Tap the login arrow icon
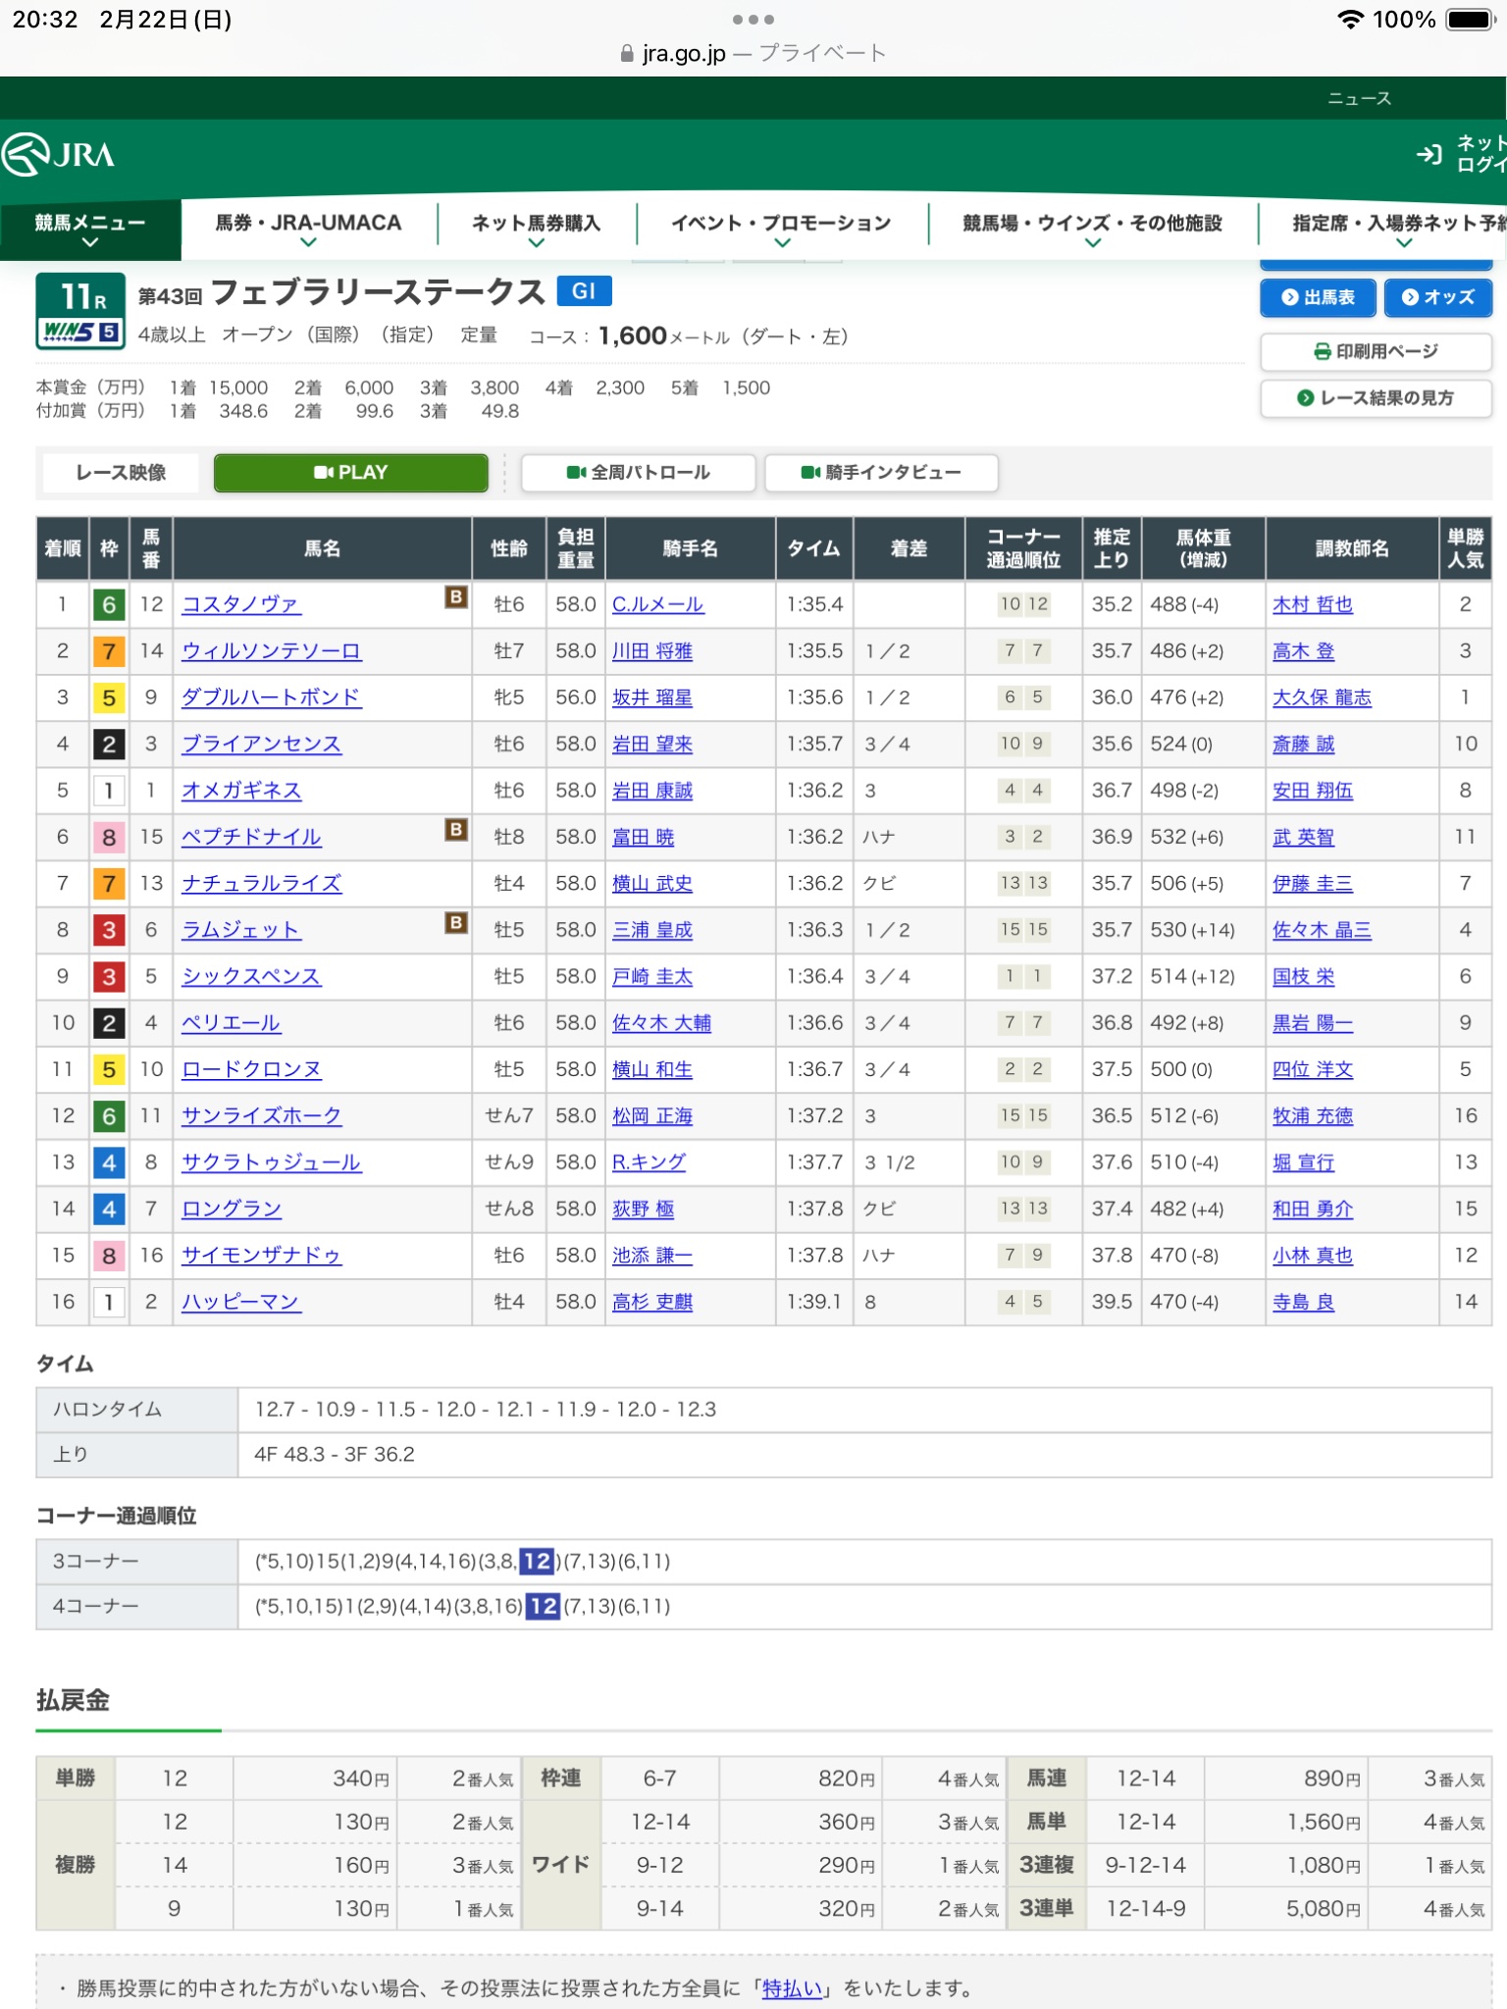The height and width of the screenshot is (2009, 1507). (x=1429, y=154)
